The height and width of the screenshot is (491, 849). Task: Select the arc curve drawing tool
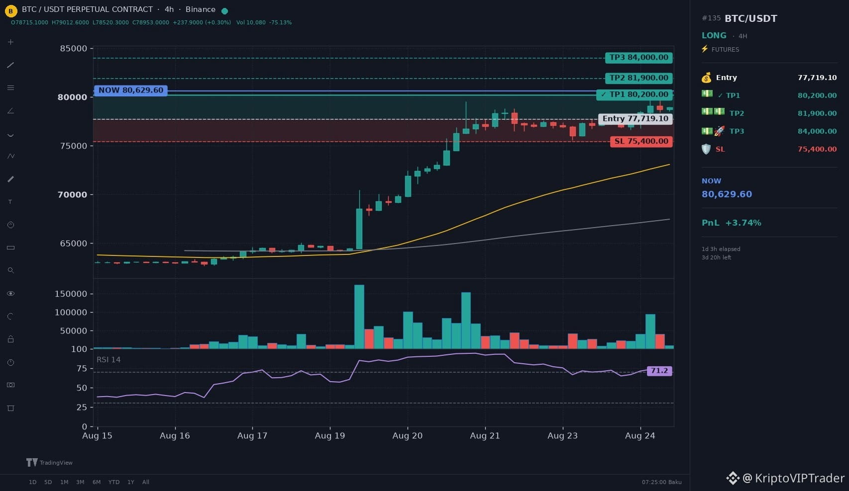point(10,134)
